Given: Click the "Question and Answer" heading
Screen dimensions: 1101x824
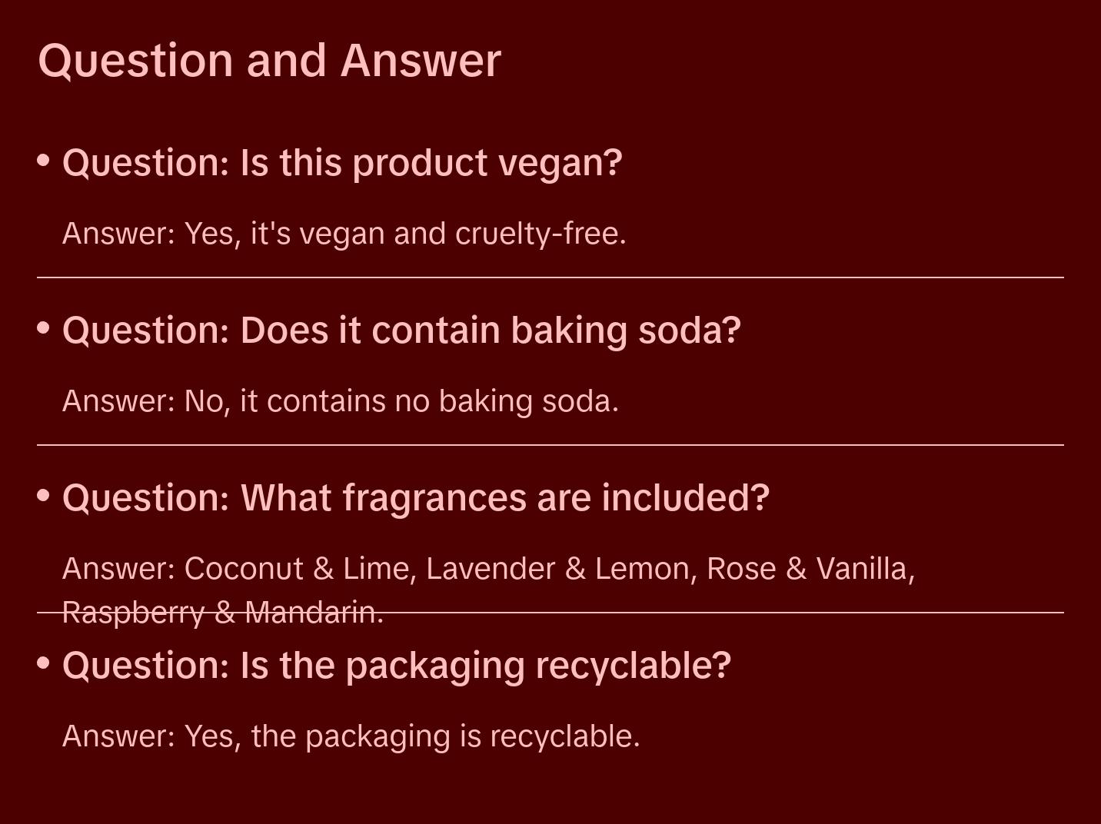Looking at the screenshot, I should (269, 60).
